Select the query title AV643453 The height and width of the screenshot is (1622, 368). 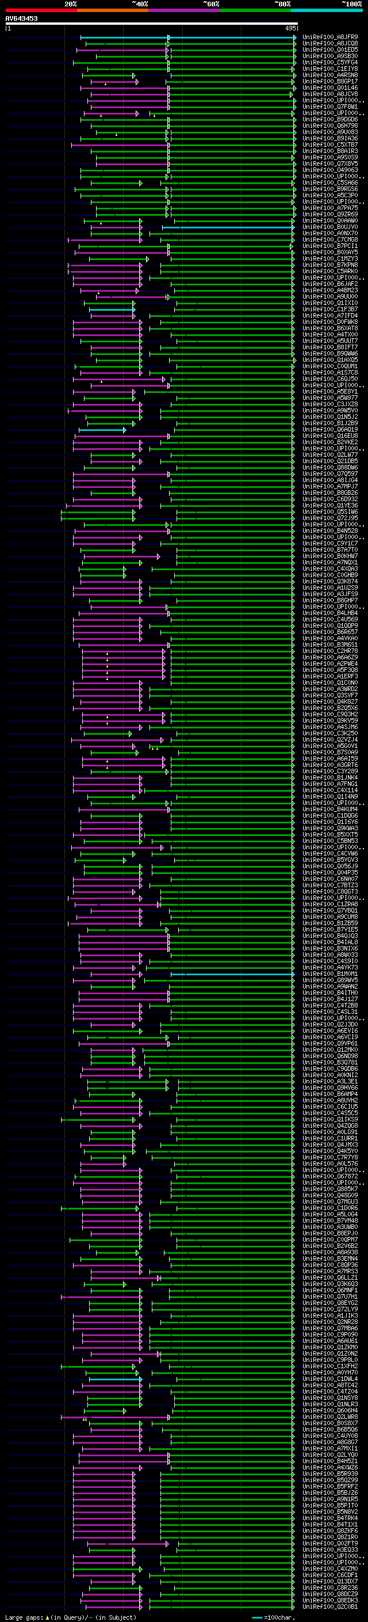tap(21, 19)
